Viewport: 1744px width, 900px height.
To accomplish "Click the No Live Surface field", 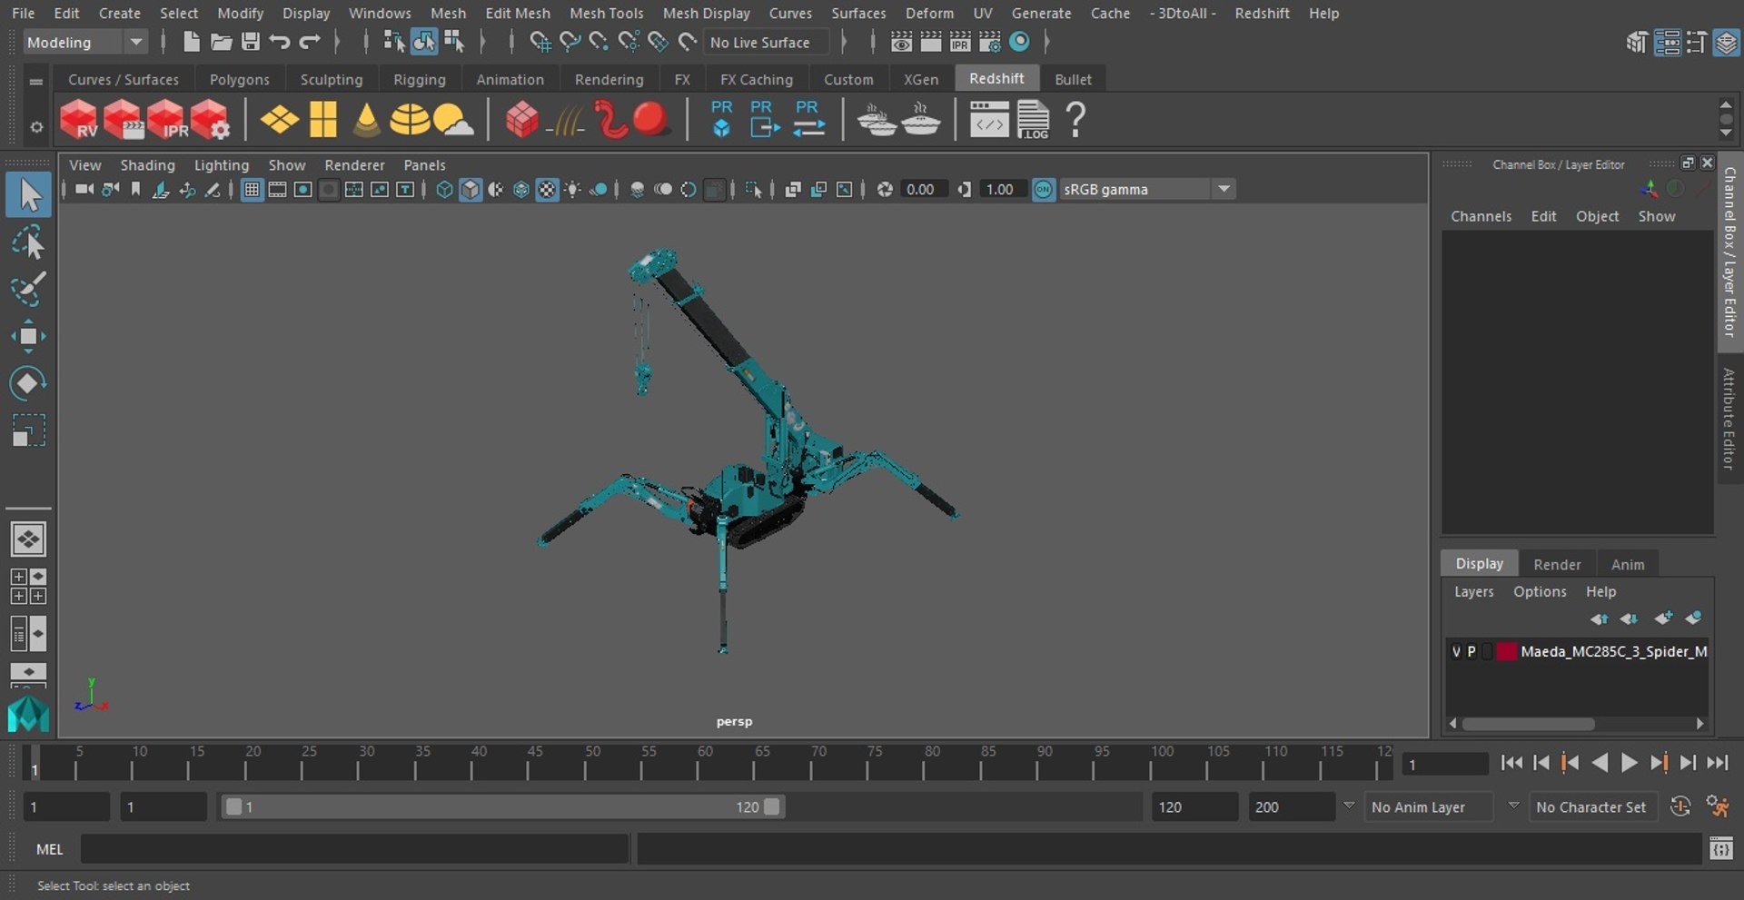I will coord(768,43).
